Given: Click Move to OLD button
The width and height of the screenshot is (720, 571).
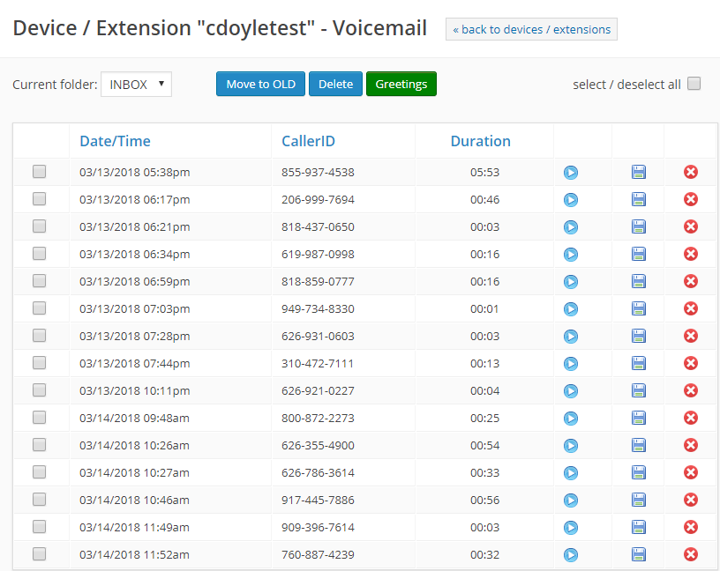Looking at the screenshot, I should pyautogui.click(x=260, y=84).
